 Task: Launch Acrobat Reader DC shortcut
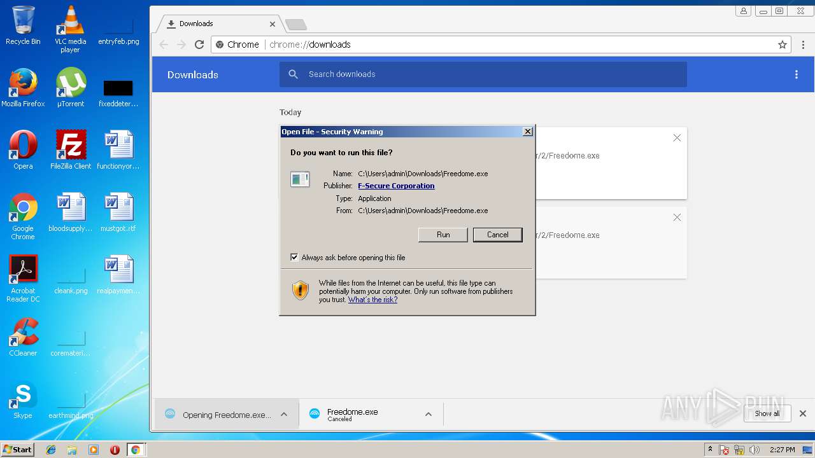click(23, 279)
